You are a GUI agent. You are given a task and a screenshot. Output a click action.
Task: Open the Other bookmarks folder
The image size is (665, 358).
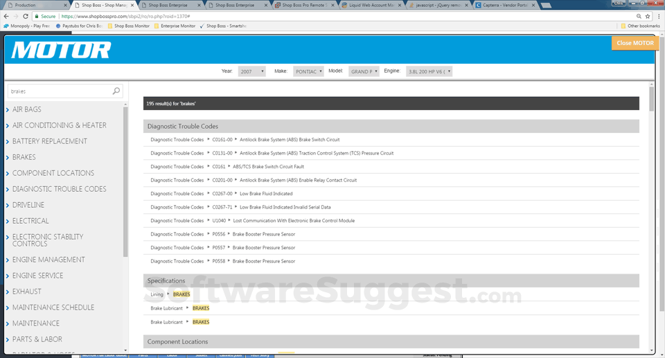tap(639, 26)
